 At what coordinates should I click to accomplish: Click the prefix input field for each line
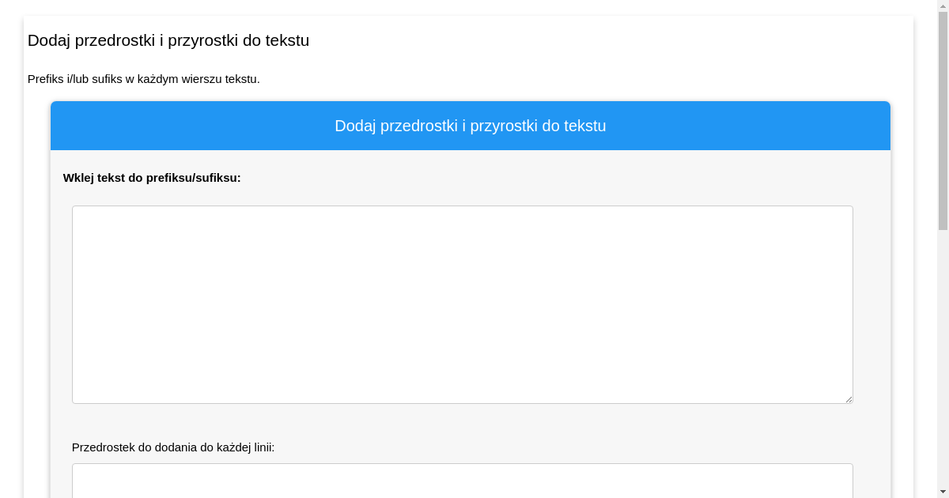point(463,482)
